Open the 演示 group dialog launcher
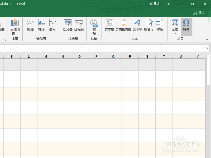 pyautogui.click(x=5, y=39)
